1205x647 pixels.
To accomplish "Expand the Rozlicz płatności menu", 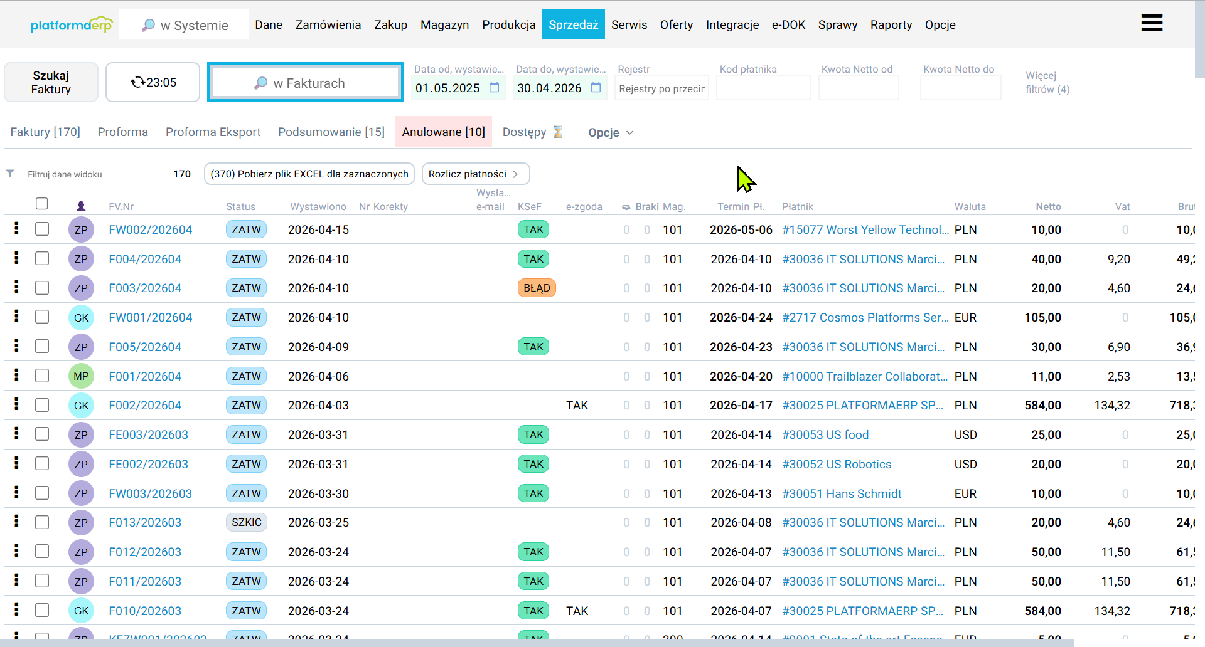I will click(x=475, y=174).
